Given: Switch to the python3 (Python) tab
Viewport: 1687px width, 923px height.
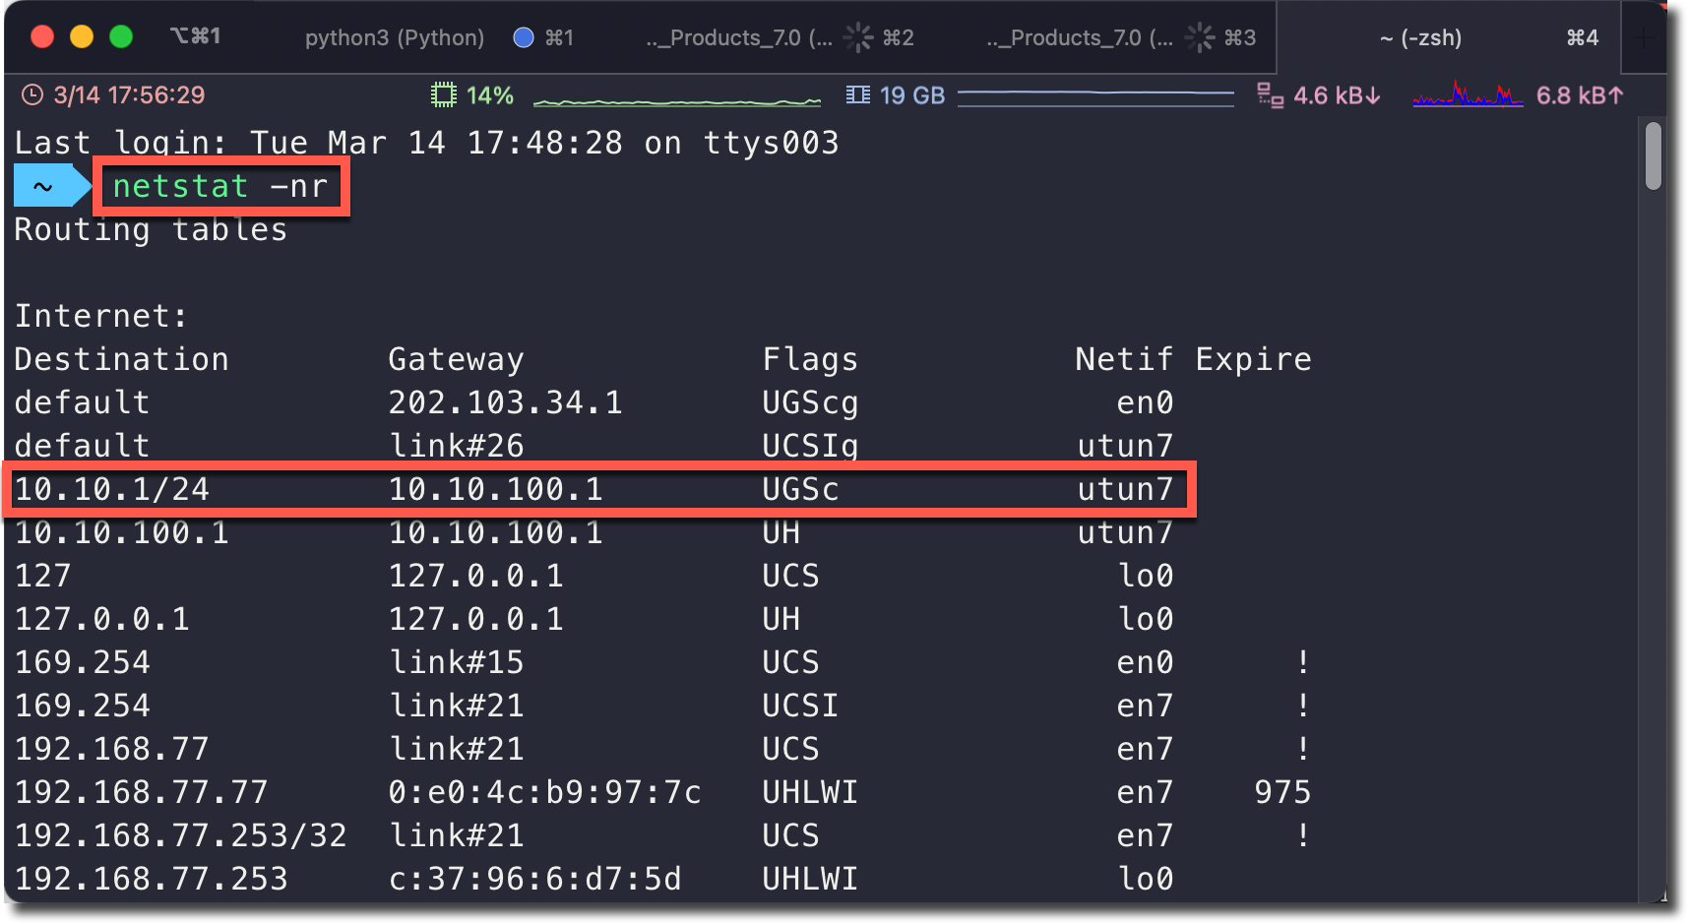Looking at the screenshot, I should pos(394,37).
